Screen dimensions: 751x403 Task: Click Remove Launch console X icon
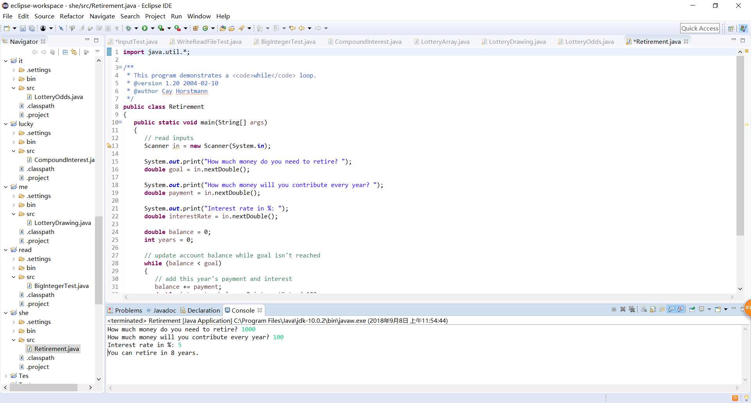pyautogui.click(x=623, y=309)
